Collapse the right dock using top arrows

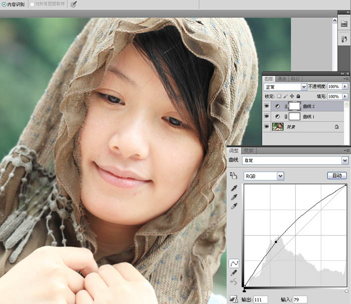click(x=347, y=12)
